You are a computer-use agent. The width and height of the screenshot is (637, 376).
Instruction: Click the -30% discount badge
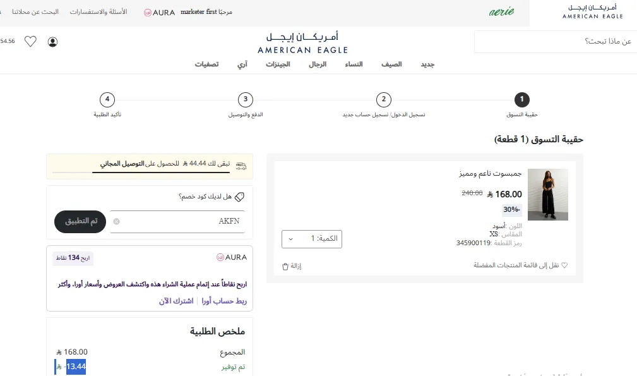coord(511,210)
